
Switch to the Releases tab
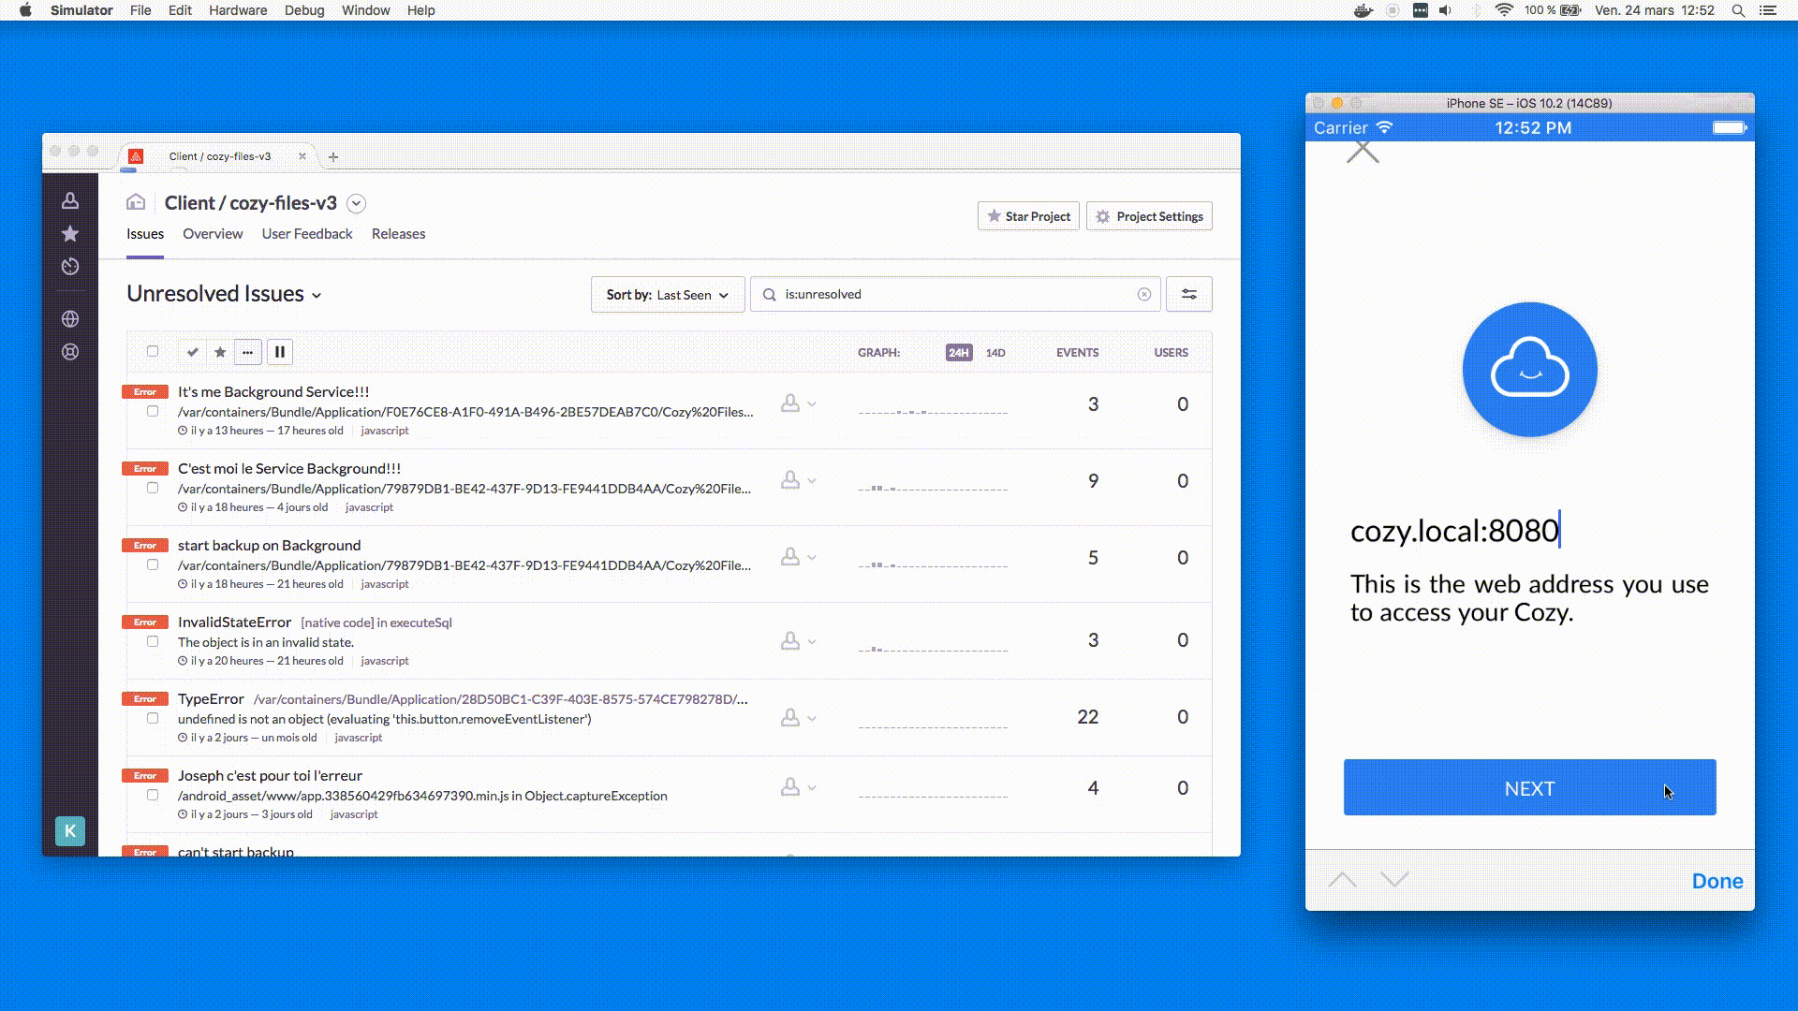[x=398, y=234]
